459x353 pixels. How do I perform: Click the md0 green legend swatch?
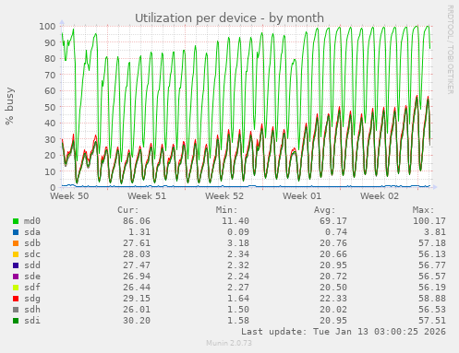point(16,221)
